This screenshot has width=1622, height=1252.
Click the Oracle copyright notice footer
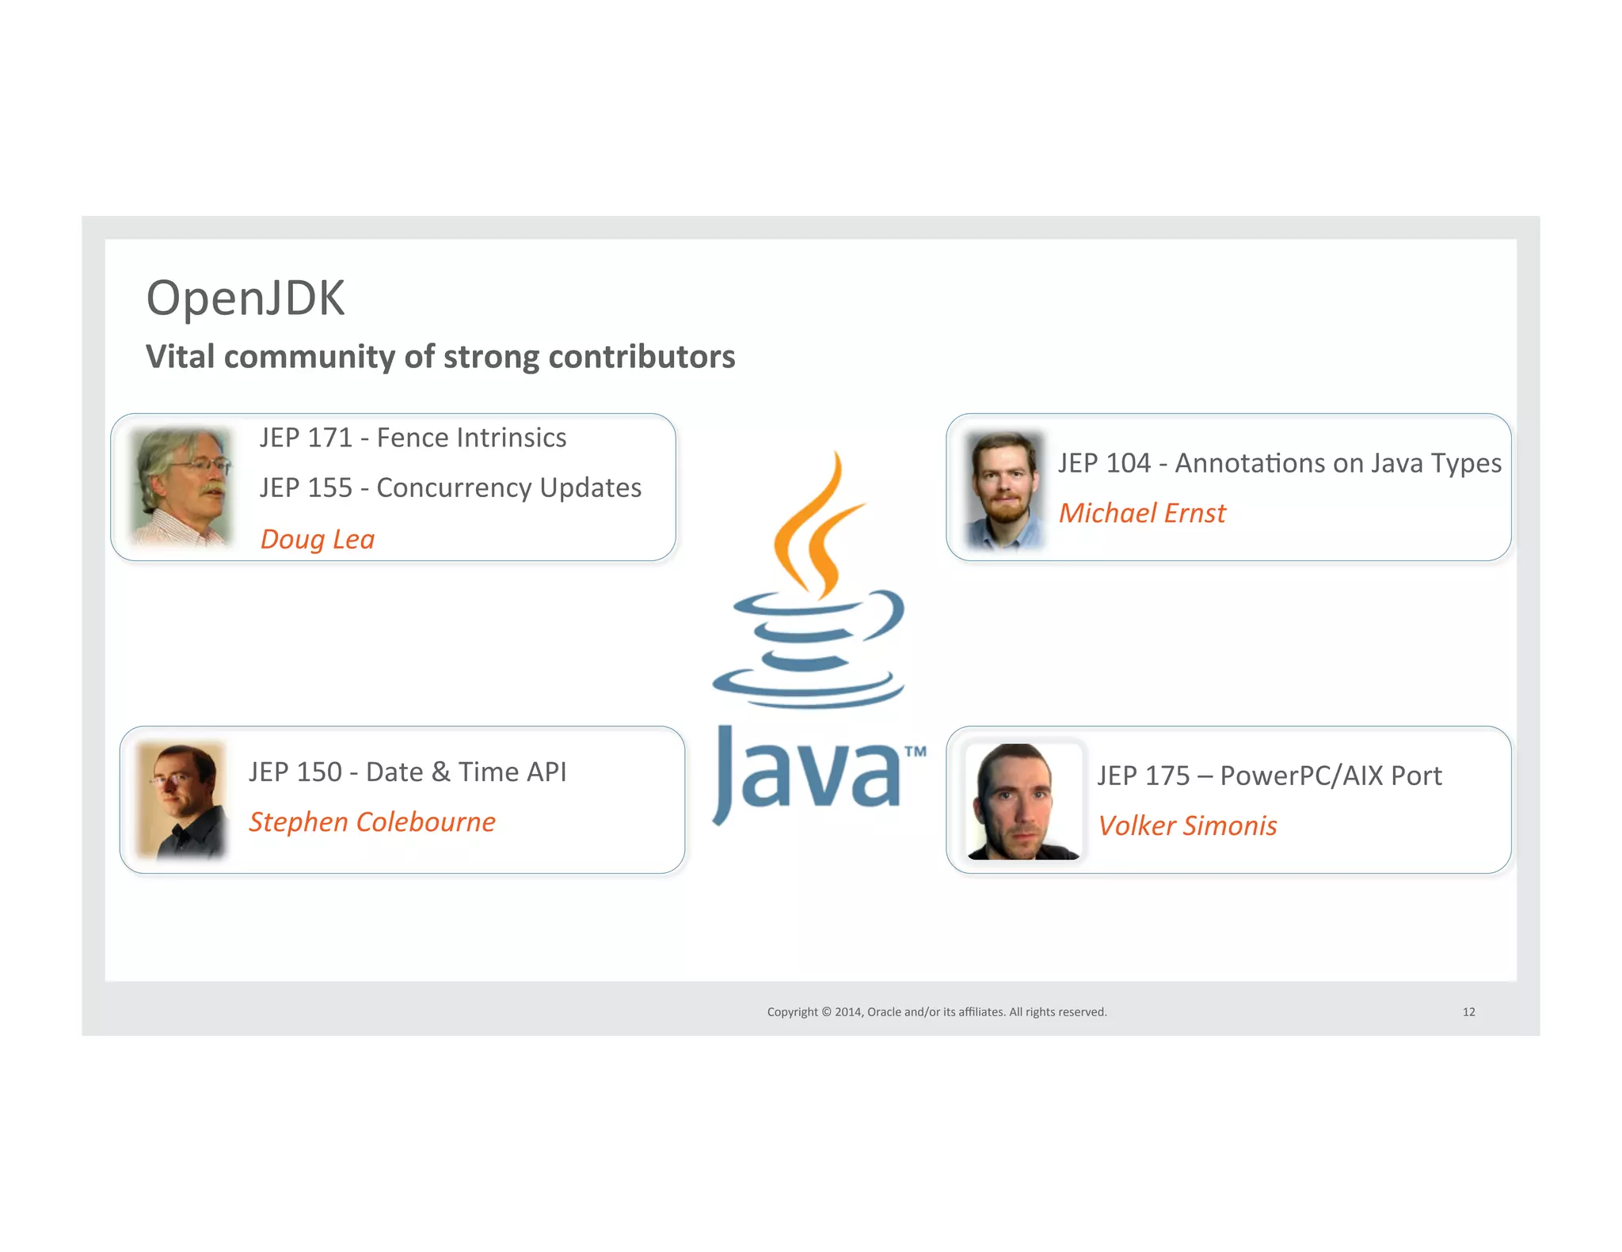tap(936, 1011)
